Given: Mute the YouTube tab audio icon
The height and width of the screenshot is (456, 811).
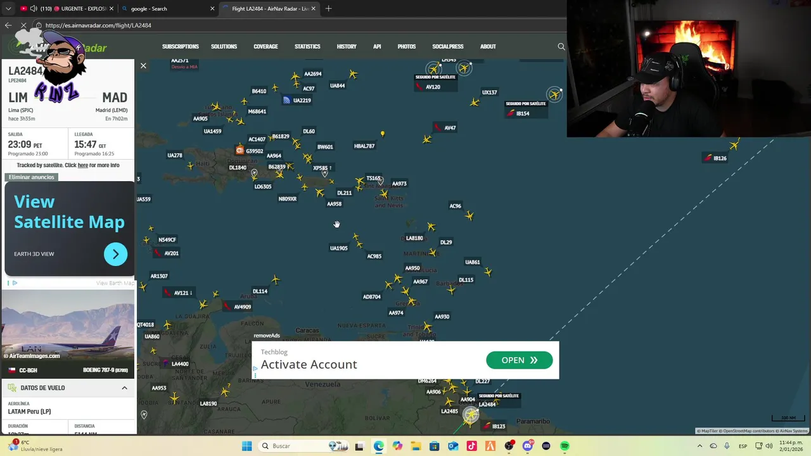Looking at the screenshot, I should tap(33, 9).
